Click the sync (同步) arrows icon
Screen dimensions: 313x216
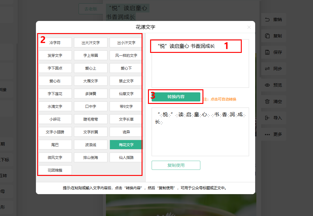click(x=267, y=69)
